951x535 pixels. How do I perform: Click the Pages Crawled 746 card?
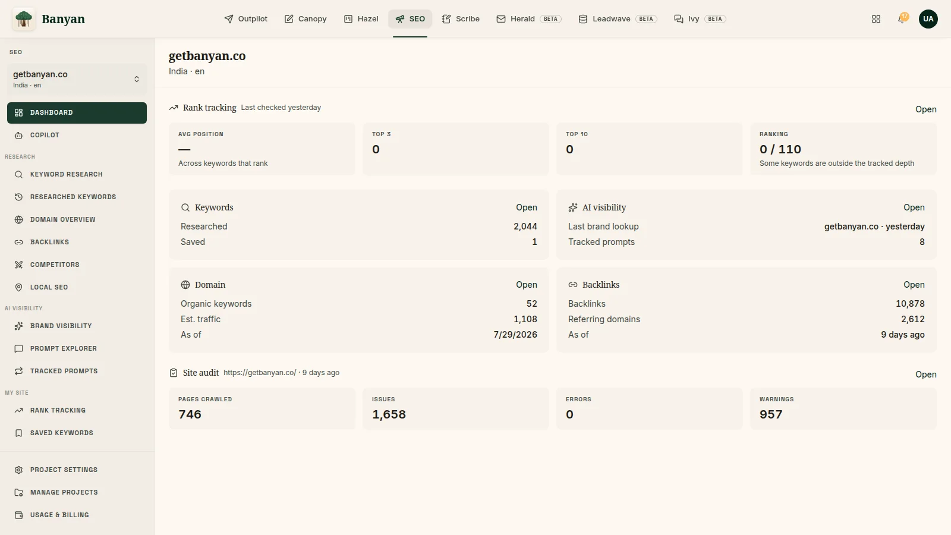[262, 409]
